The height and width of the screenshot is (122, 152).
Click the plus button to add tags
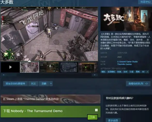pos(148,72)
